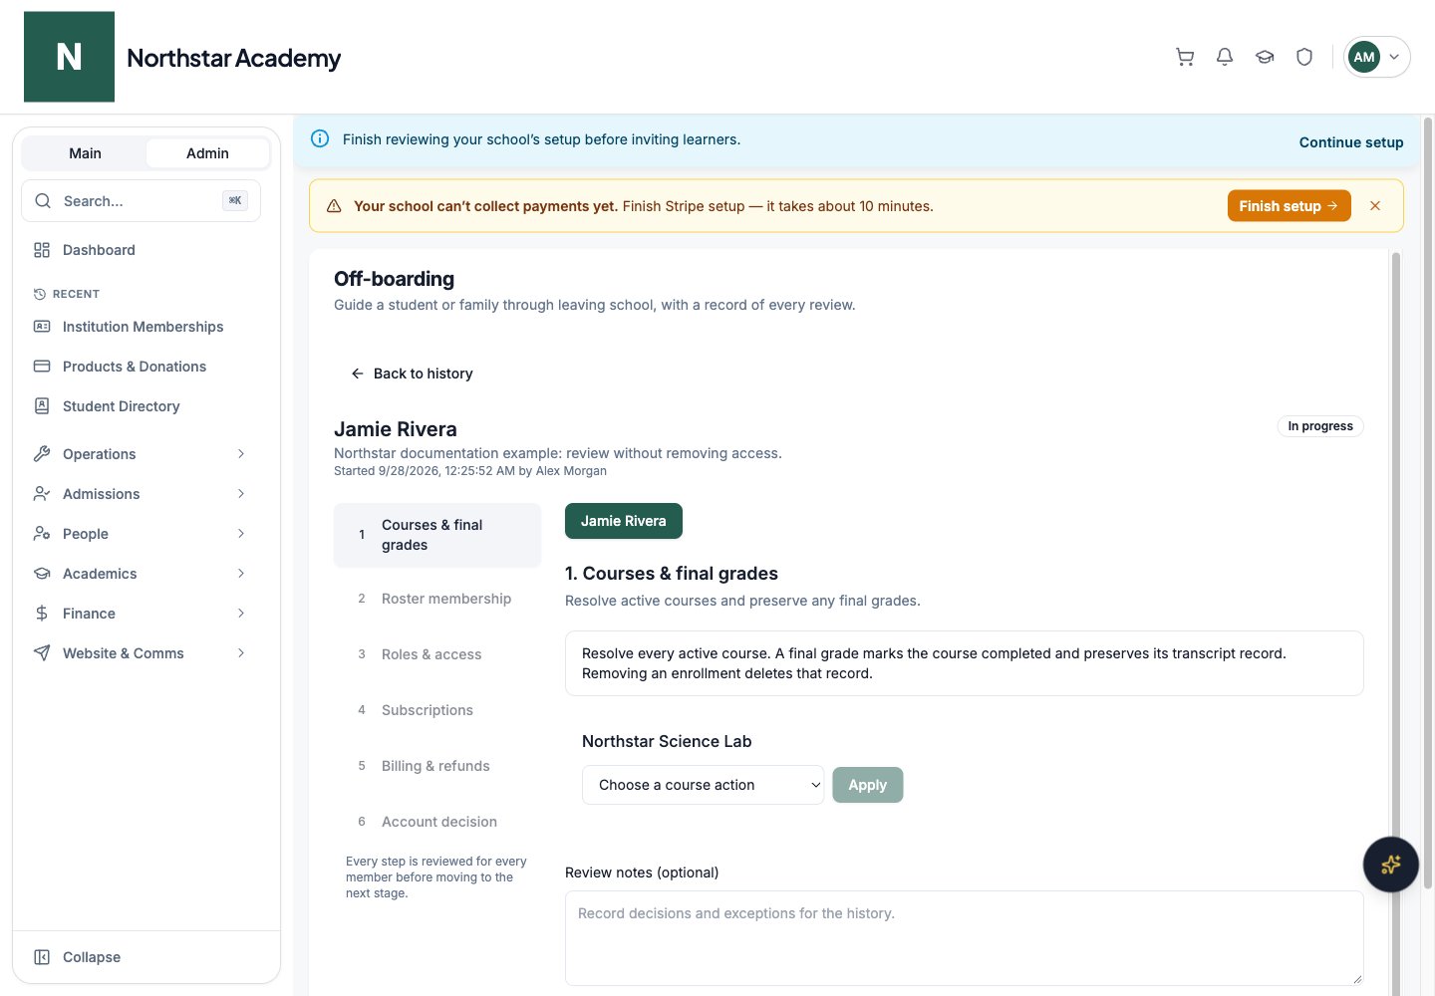Switch to the Admin tab

tap(207, 153)
